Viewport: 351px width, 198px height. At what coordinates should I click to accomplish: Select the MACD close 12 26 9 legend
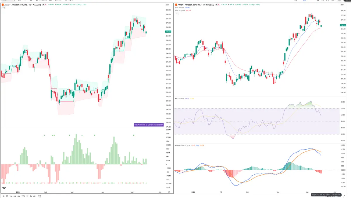[183, 145]
